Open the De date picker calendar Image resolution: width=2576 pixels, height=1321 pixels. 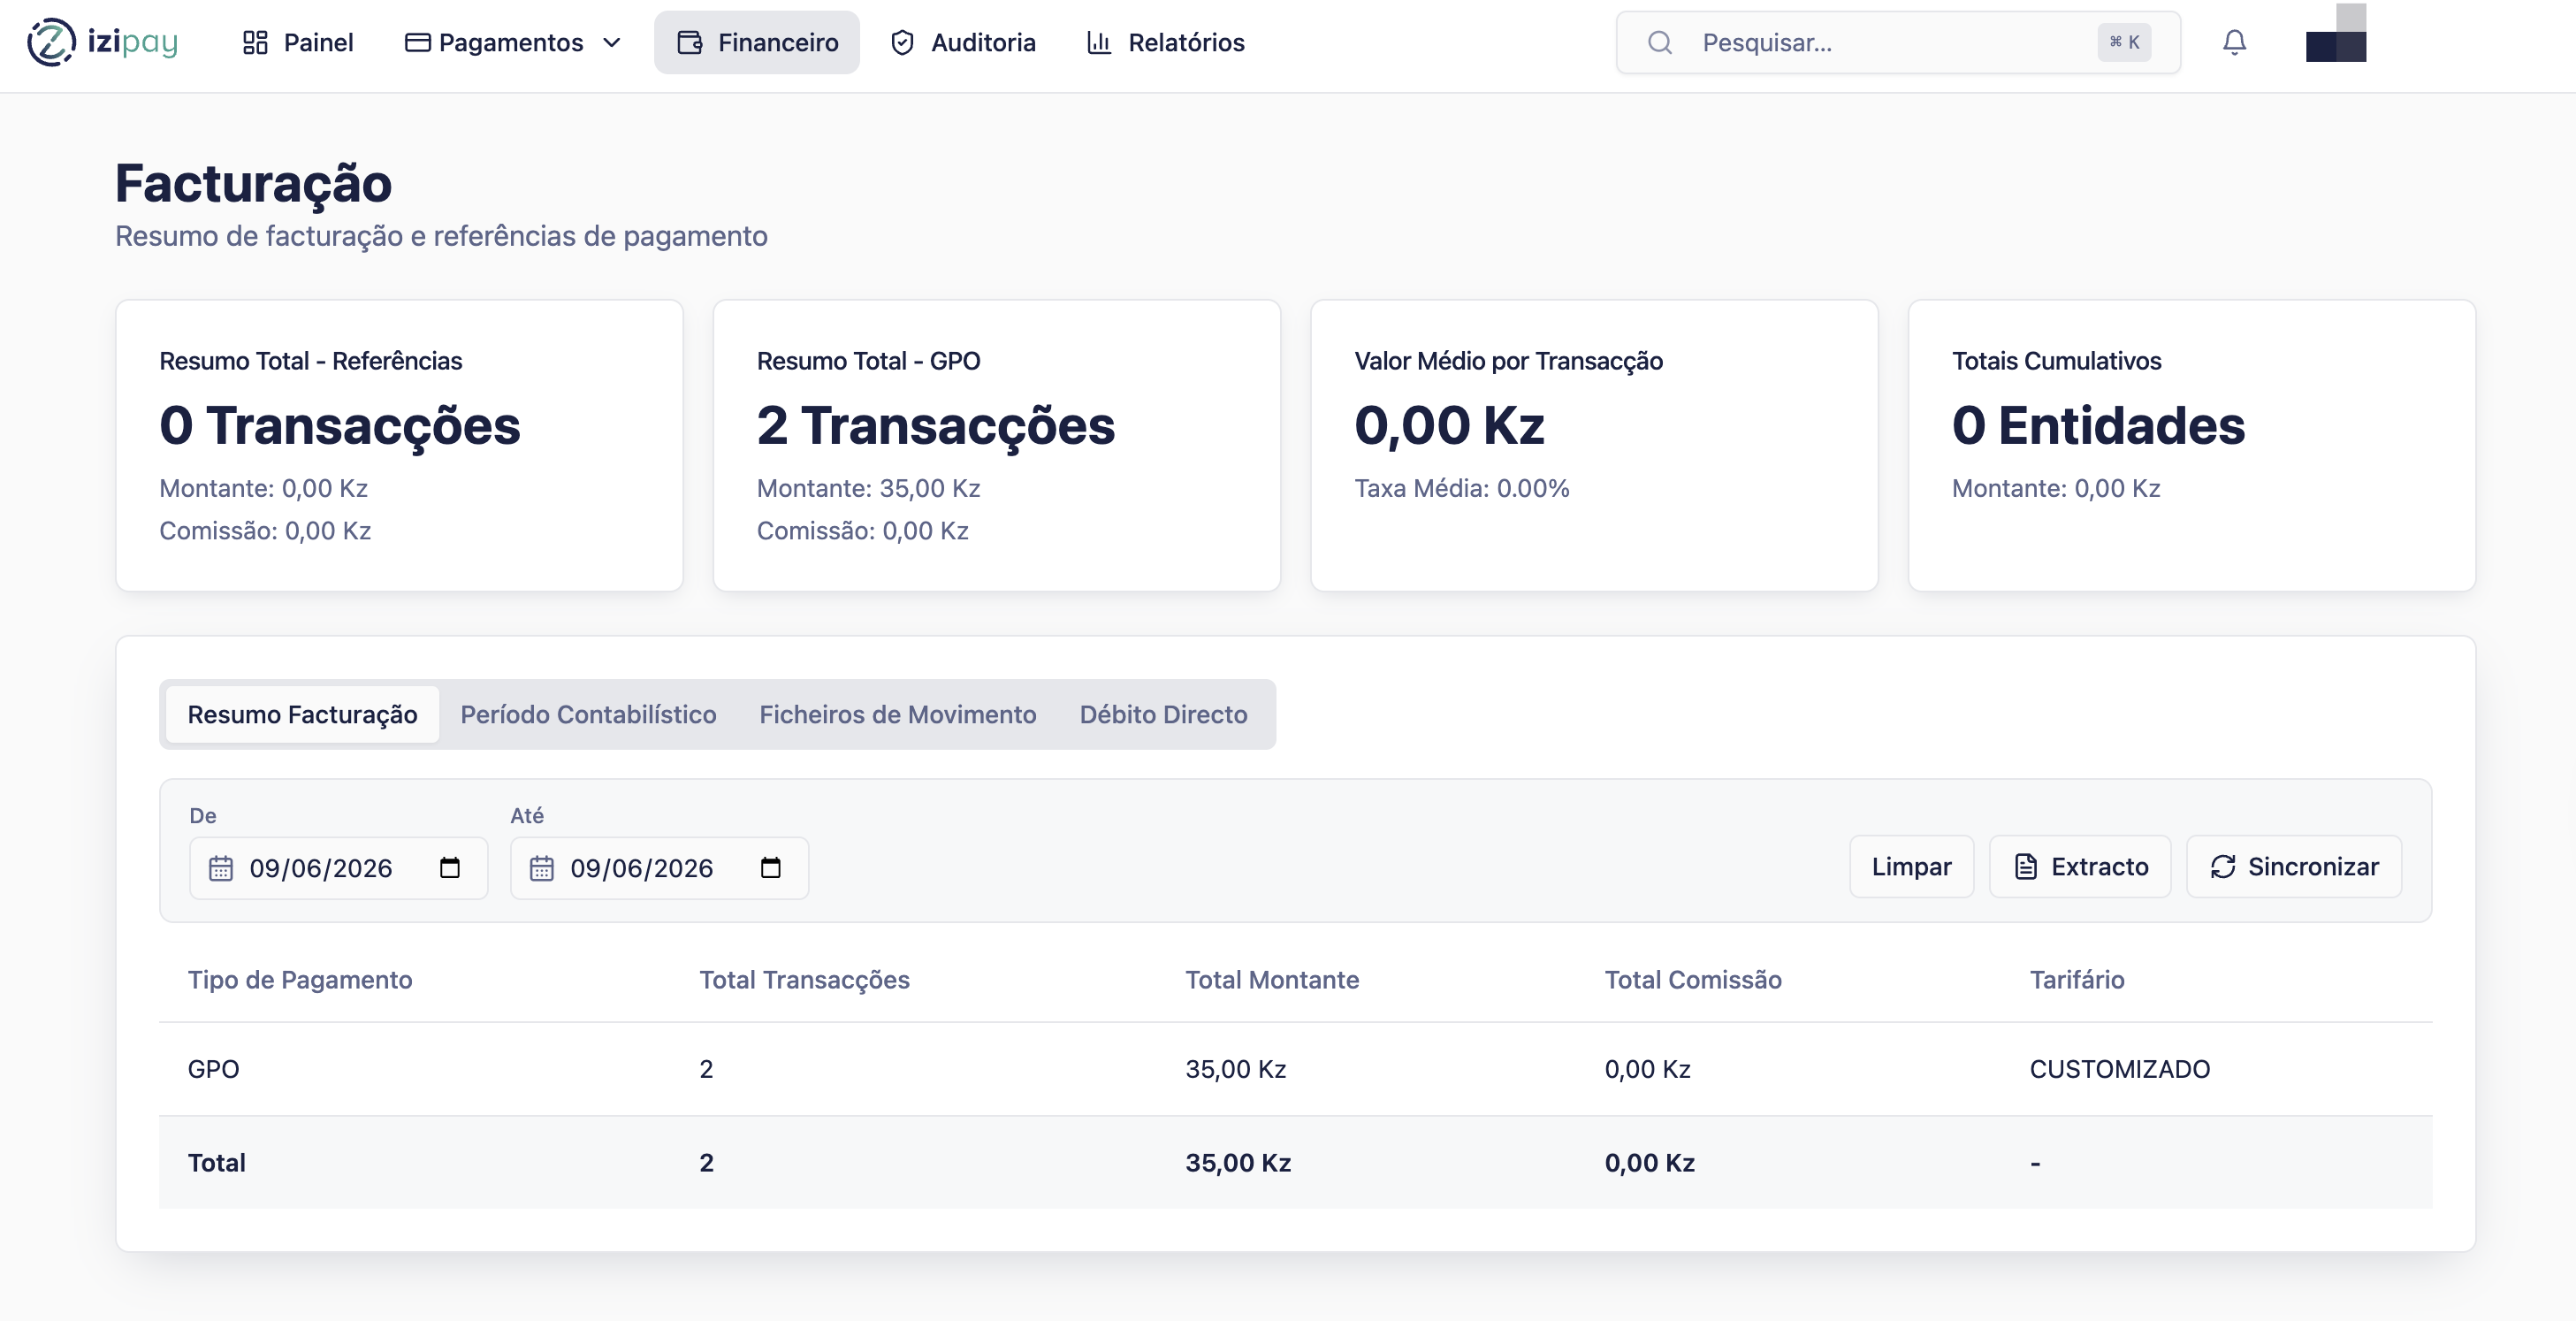click(450, 868)
